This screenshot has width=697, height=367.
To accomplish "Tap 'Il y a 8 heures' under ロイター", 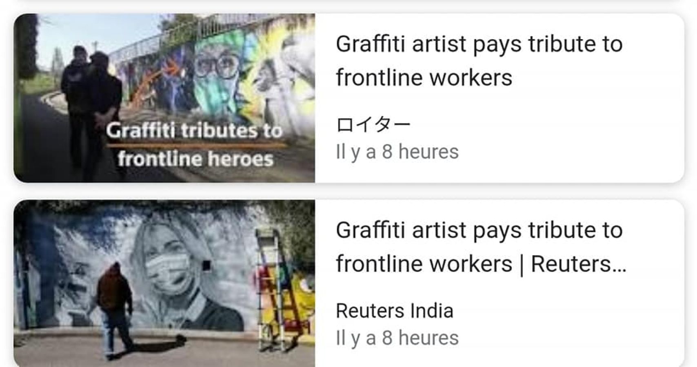I will pos(397,152).
